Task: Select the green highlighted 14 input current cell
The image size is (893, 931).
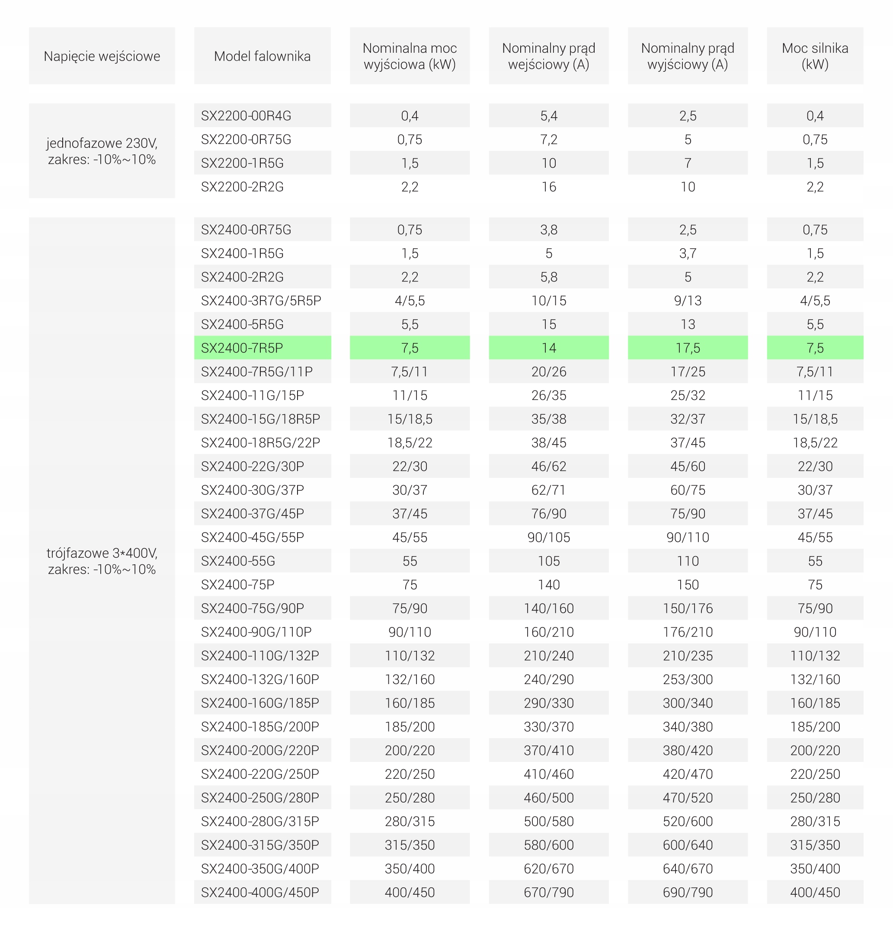Action: point(549,348)
